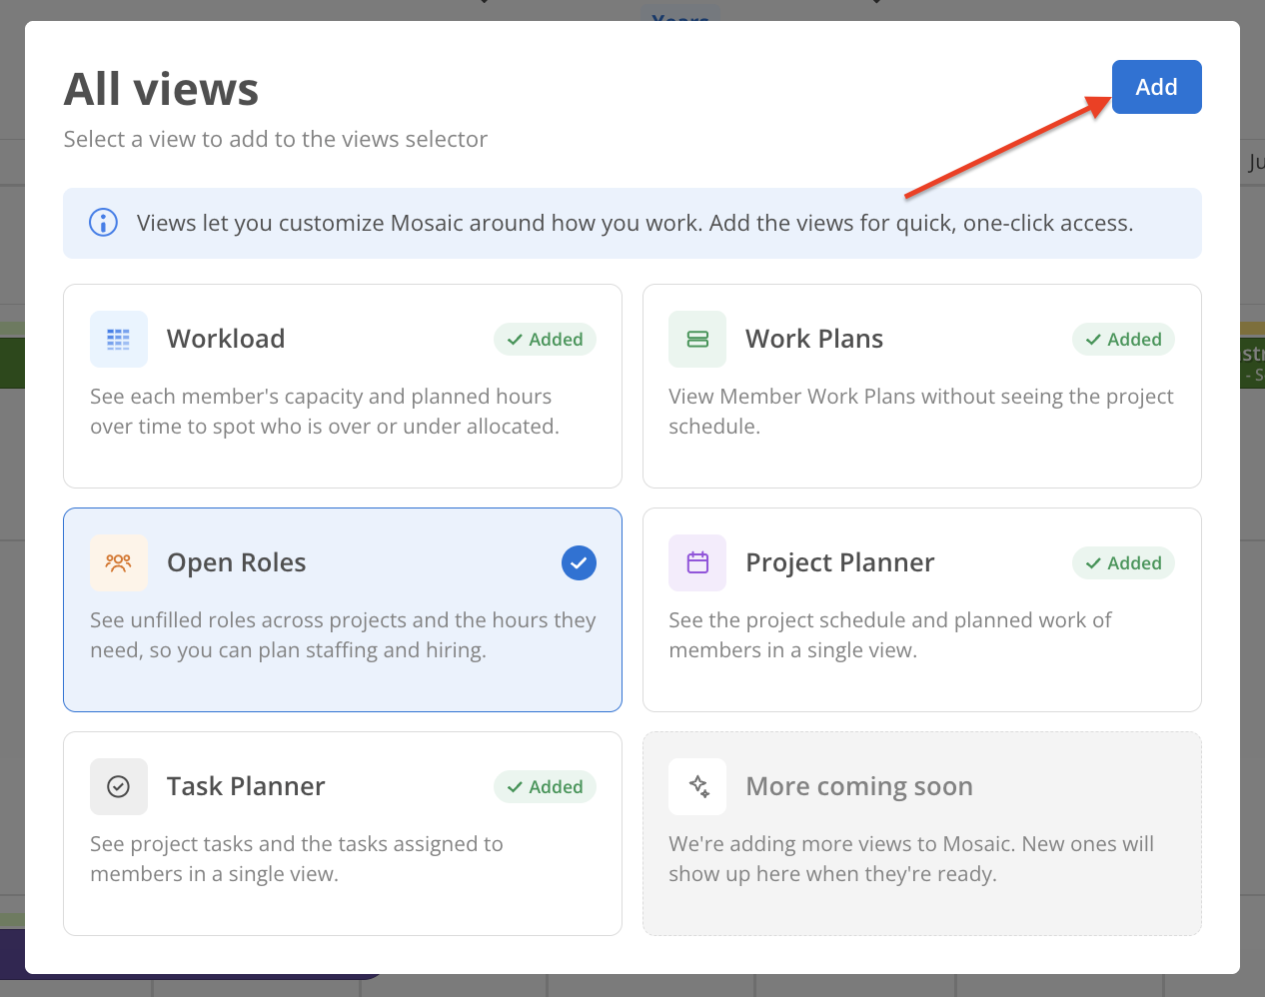Click the sparkle icon on More coming soon
This screenshot has height=997, width=1265.
(697, 786)
